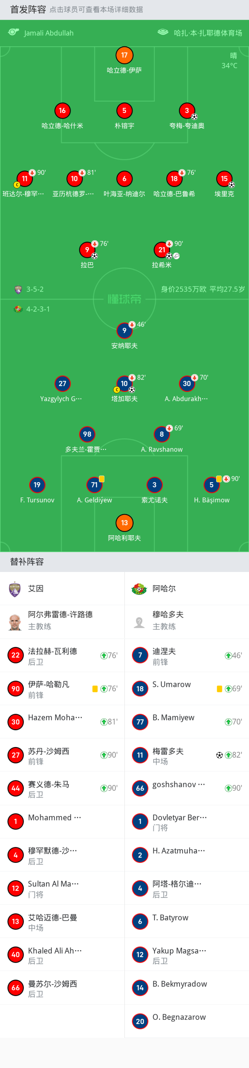Open player 6 叶海亚-纳迪尔 stats
This screenshot has width=249, height=1068.
(x=124, y=179)
